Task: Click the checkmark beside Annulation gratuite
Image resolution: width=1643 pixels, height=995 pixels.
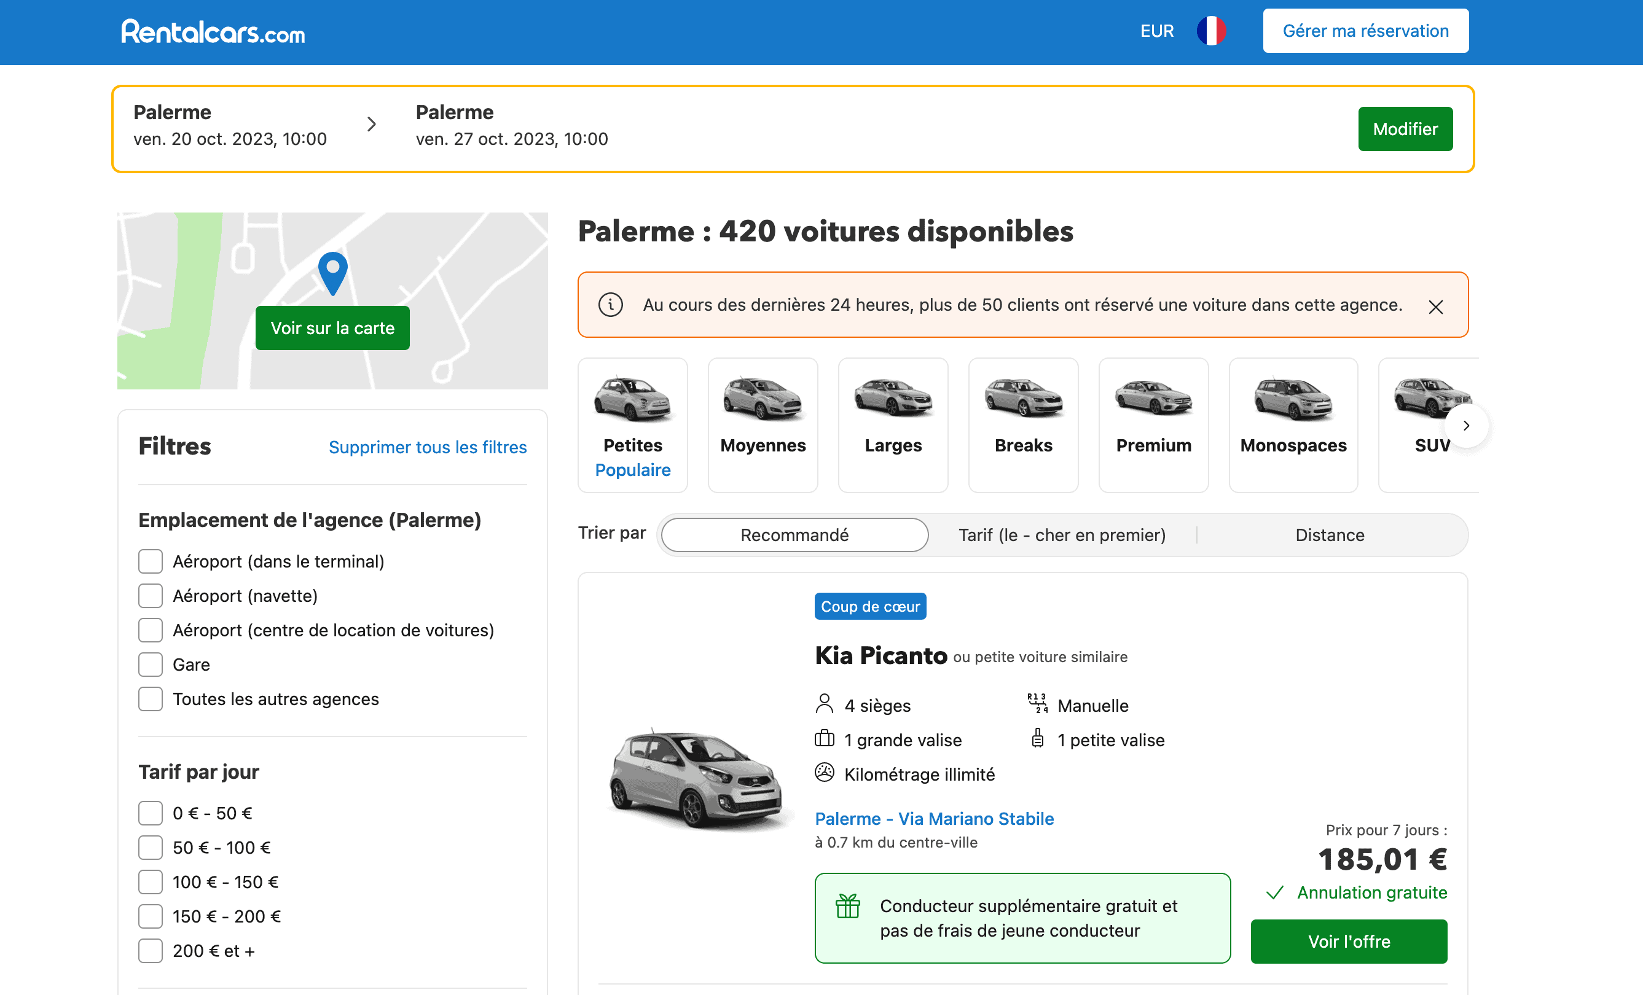Action: click(x=1274, y=892)
